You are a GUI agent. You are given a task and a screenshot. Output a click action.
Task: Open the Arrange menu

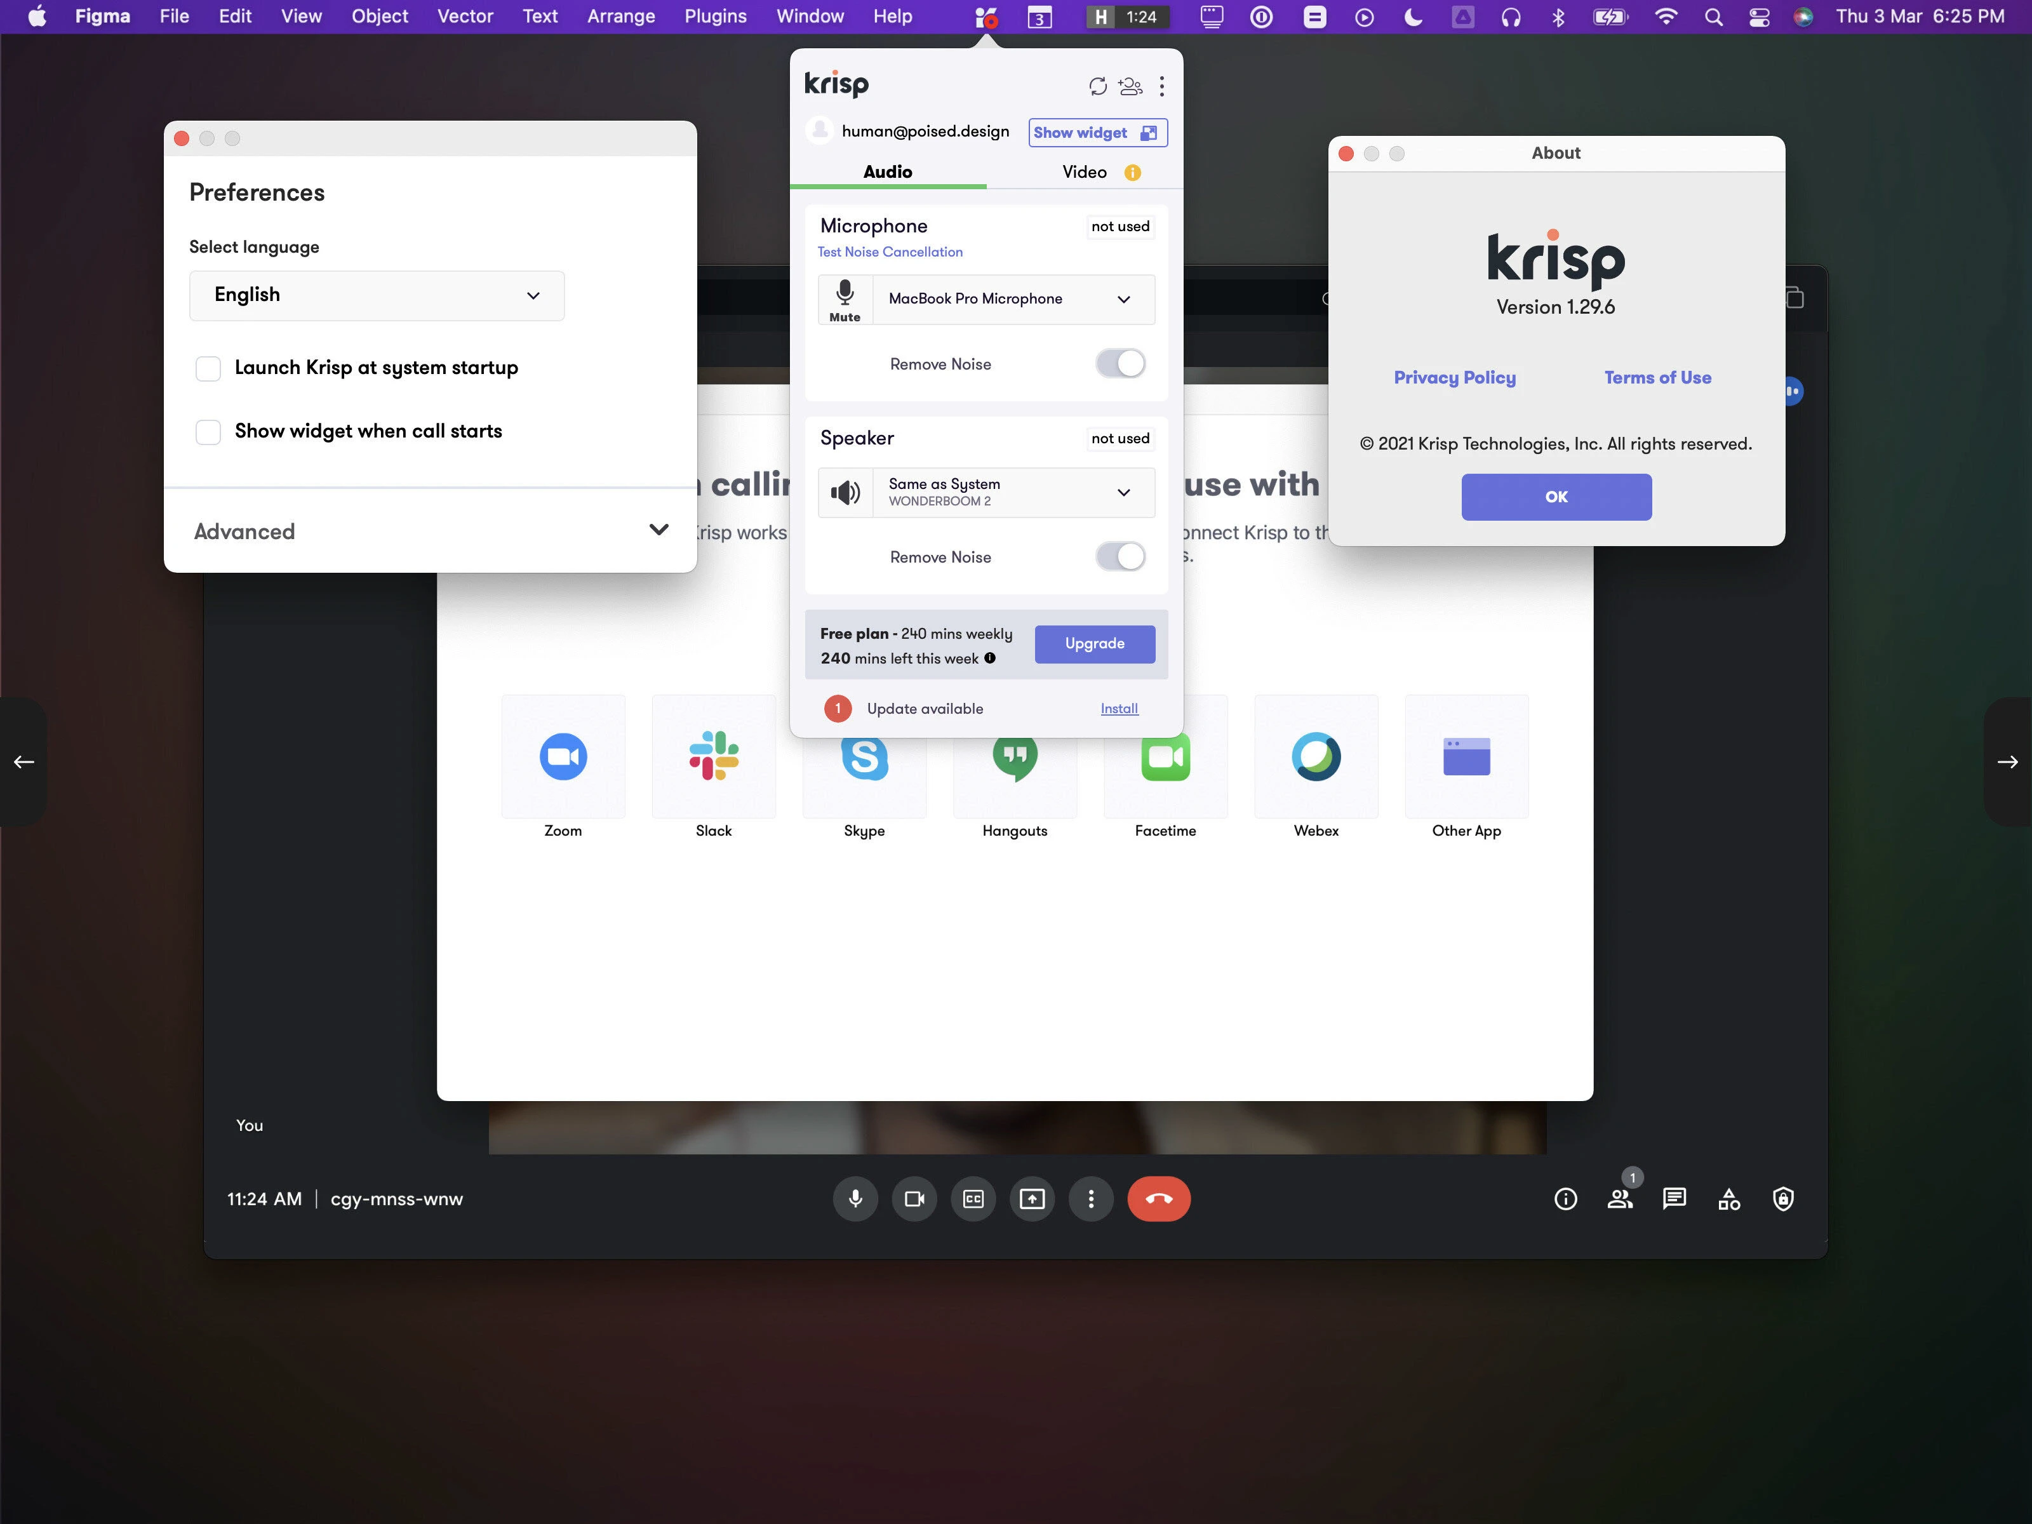pos(621,17)
